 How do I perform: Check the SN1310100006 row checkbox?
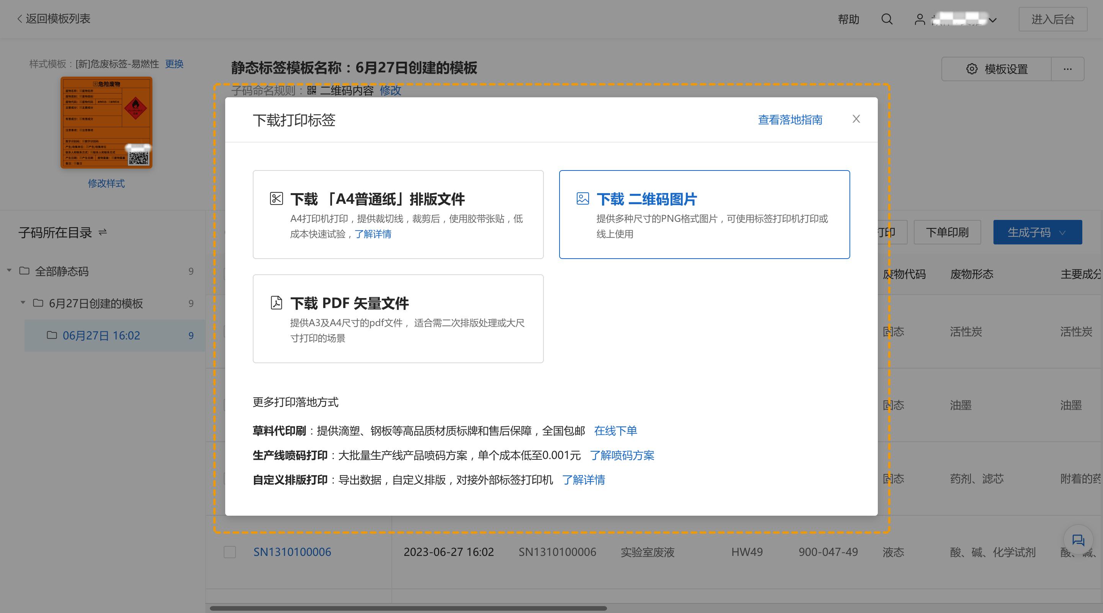[x=230, y=552]
